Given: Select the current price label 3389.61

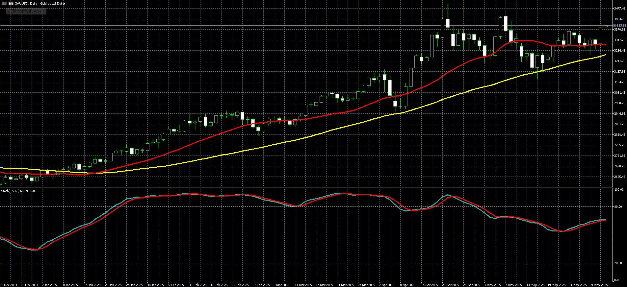Looking at the screenshot, I should pyautogui.click(x=619, y=25).
